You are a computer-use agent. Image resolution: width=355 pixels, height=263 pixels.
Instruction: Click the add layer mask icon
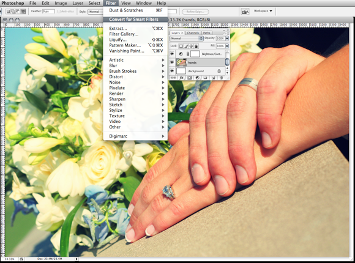(x=189, y=78)
